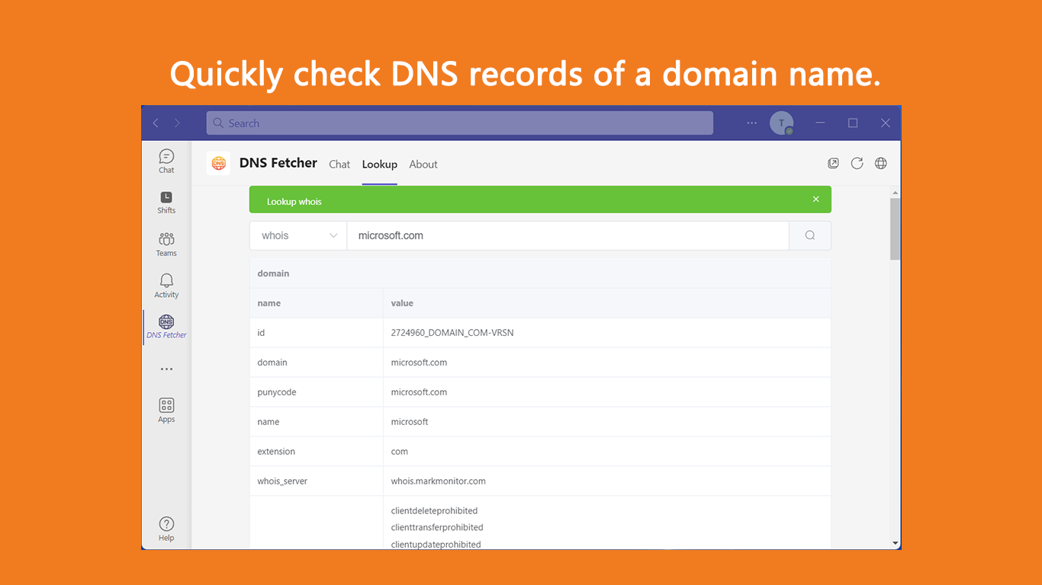Pop out the app tab
Screen dimensions: 1042x585
pos(833,163)
